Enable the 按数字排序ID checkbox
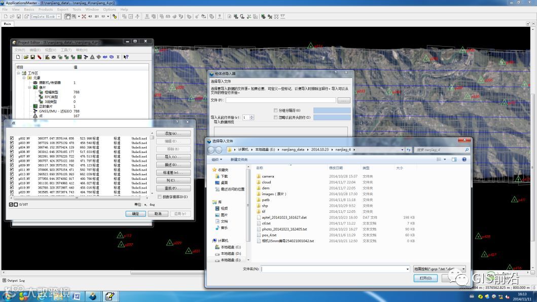The image size is (537, 302). click(x=160, y=197)
